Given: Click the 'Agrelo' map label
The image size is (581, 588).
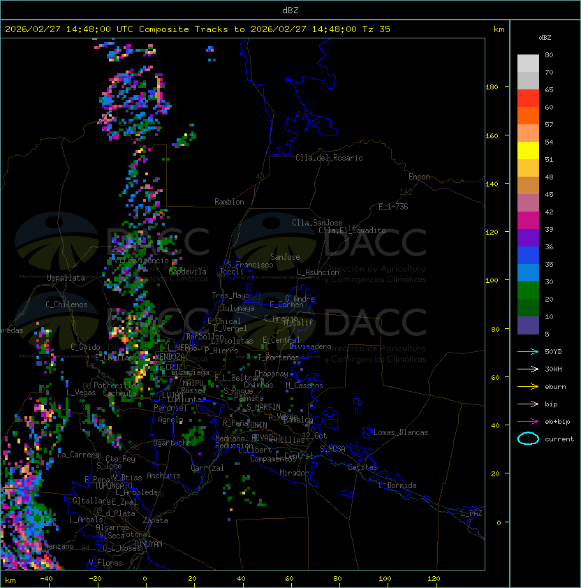Looking at the screenshot, I should click(x=170, y=420).
